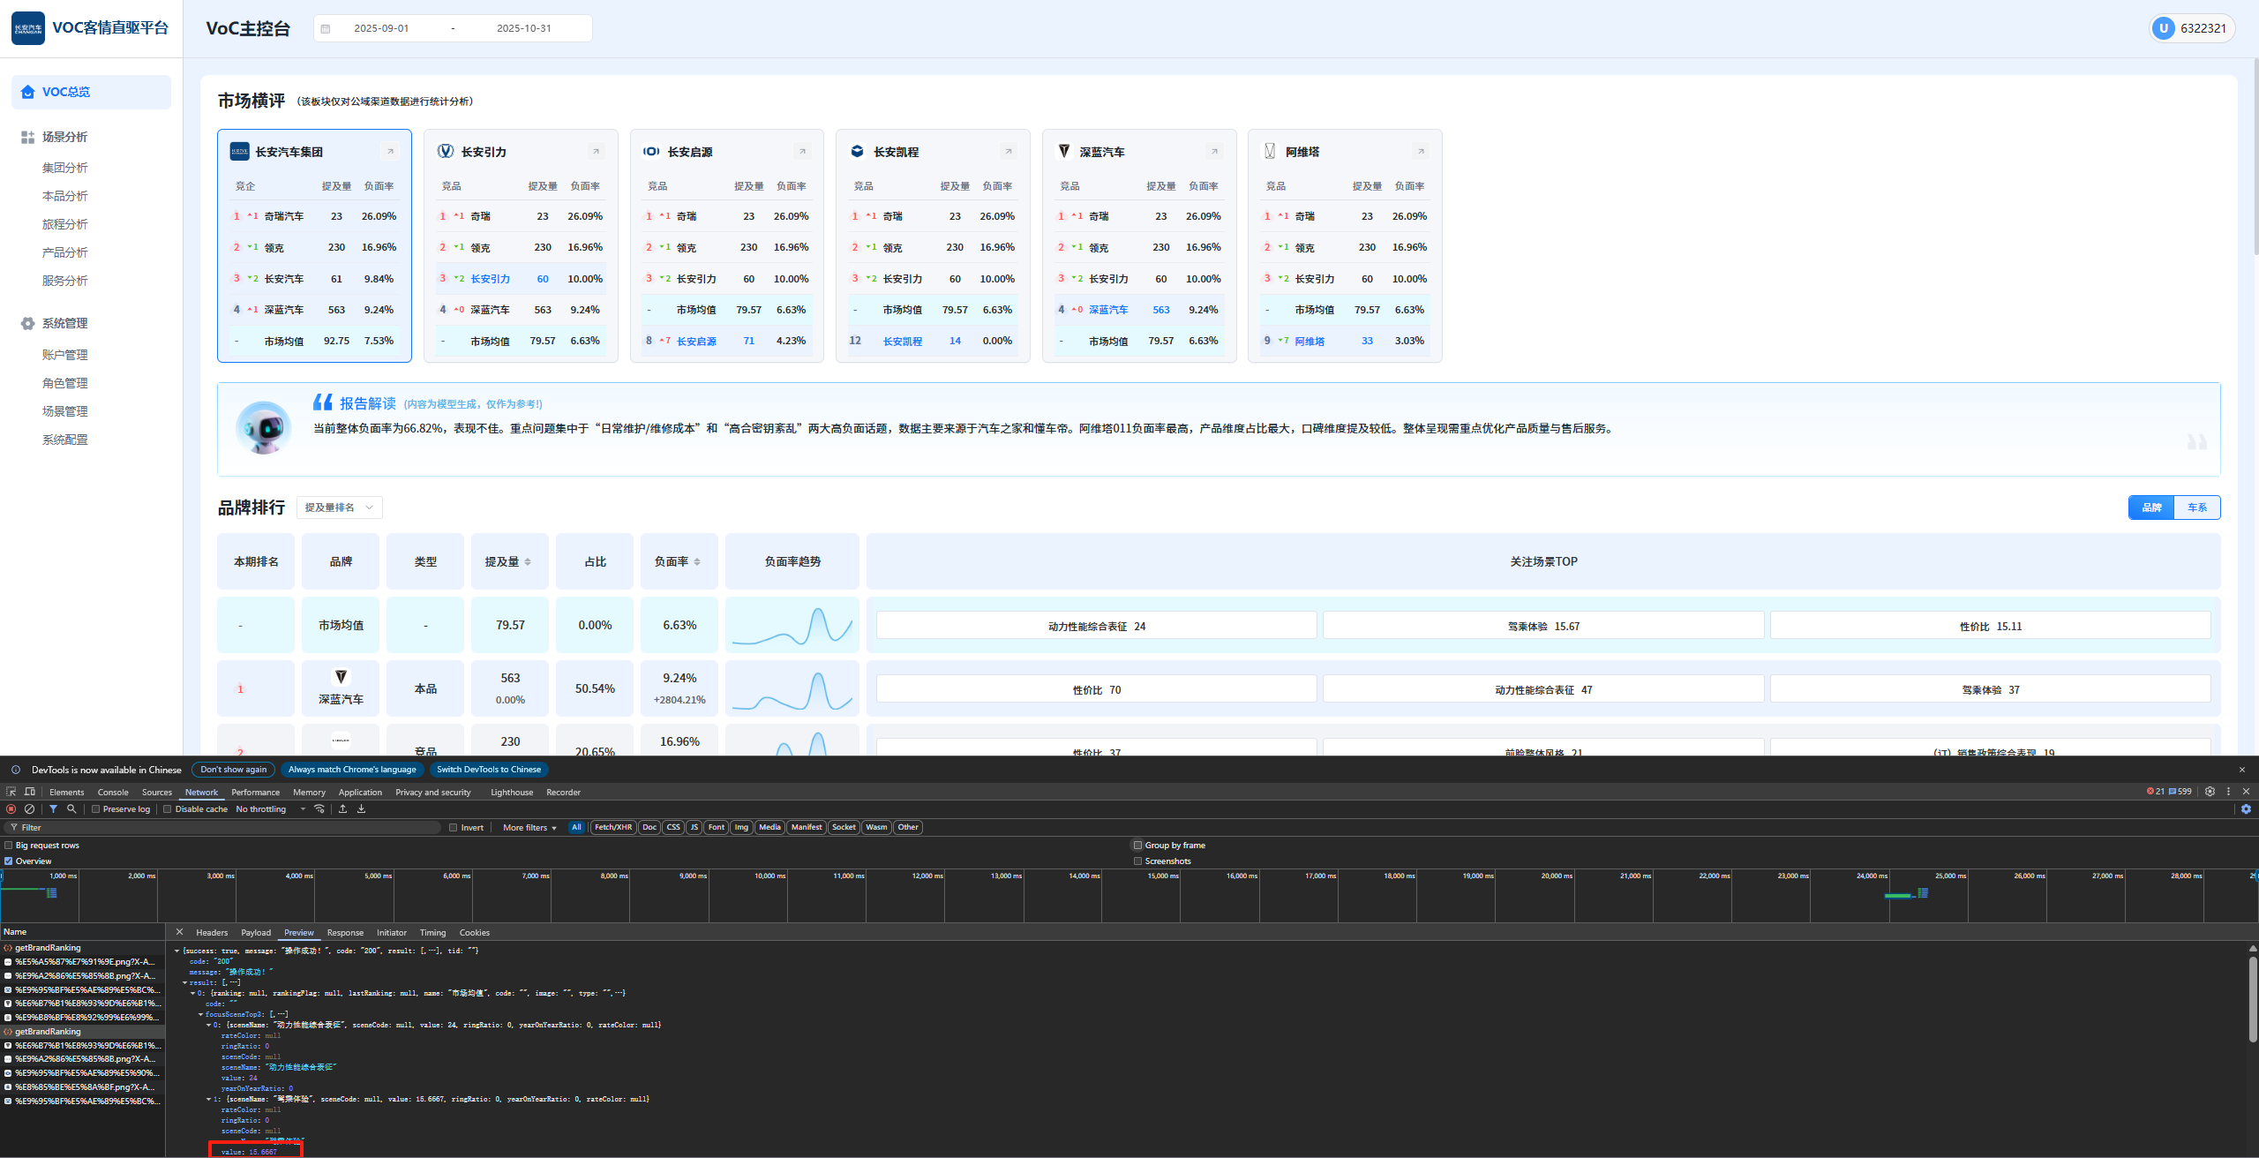Clear the network log
Screen dimensions: 2259x1158
coord(29,808)
